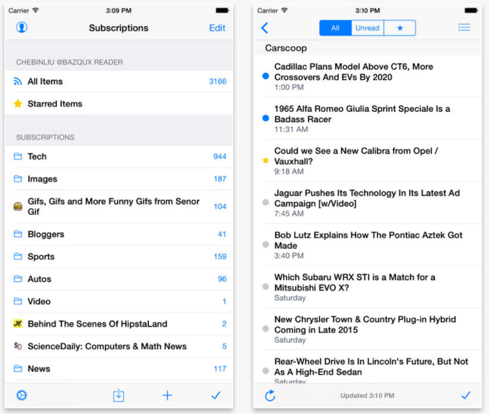Open Behind The Scenes Of HipstaLand feed
The image size is (489, 414).
point(119,324)
